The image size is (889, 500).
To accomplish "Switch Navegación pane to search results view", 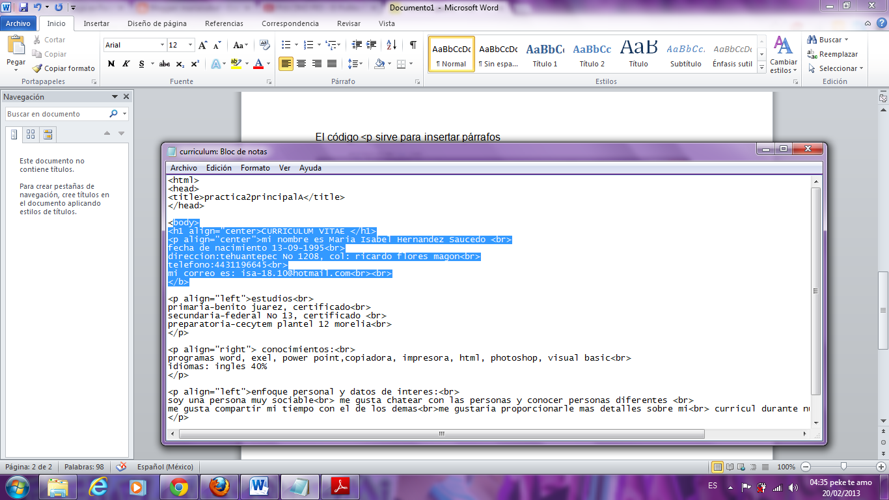I will click(x=47, y=135).
